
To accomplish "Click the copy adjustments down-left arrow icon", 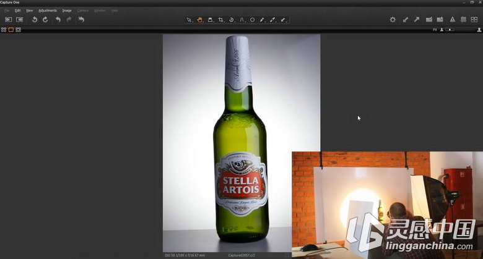I will [406, 20].
